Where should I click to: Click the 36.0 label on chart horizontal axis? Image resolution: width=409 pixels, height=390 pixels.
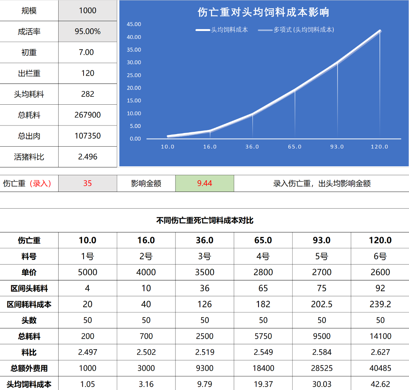pos(252,147)
